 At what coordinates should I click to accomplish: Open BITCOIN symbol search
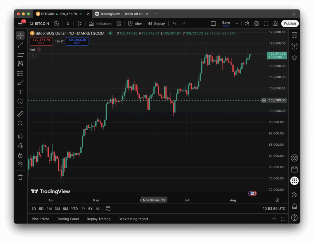(40, 24)
